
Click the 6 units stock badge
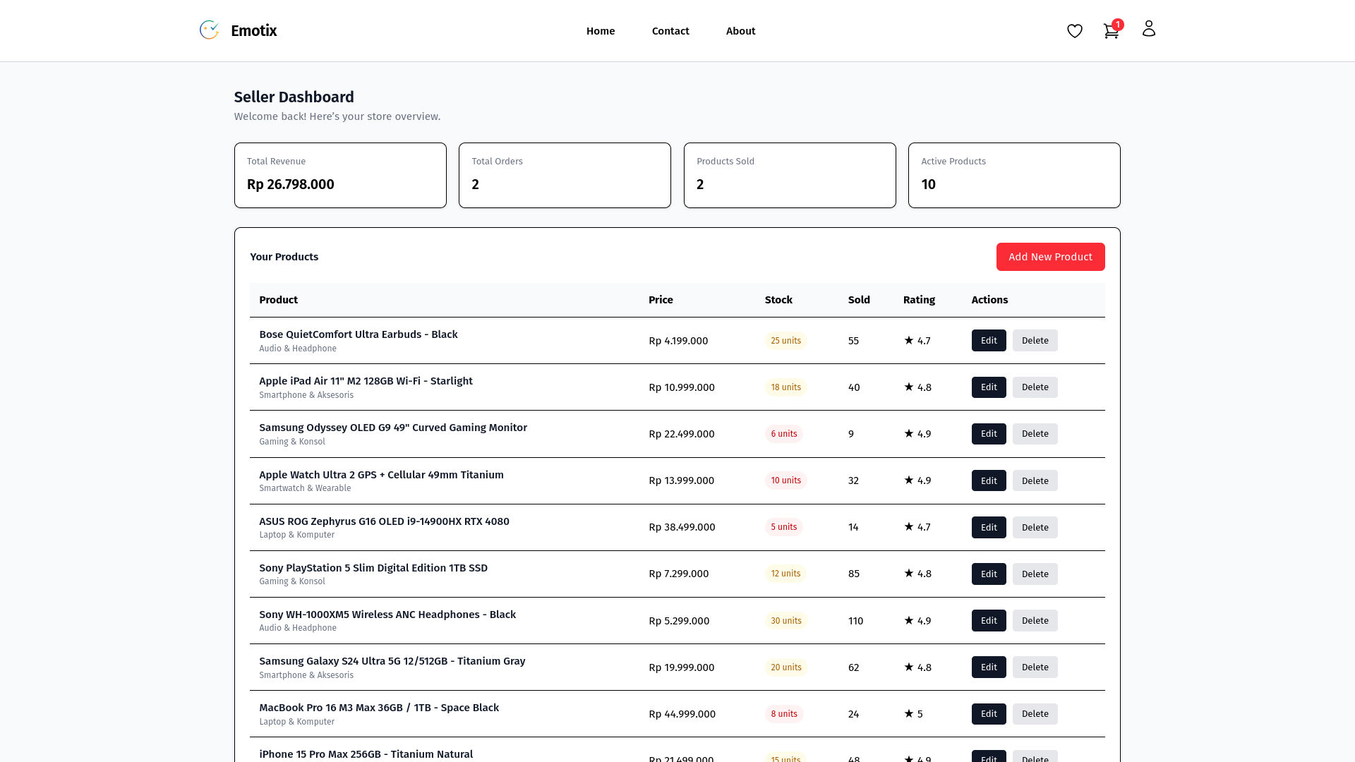pyautogui.click(x=784, y=434)
